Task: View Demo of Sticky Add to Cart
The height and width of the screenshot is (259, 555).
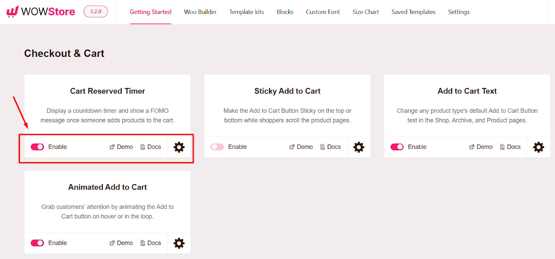Action: coord(304,147)
